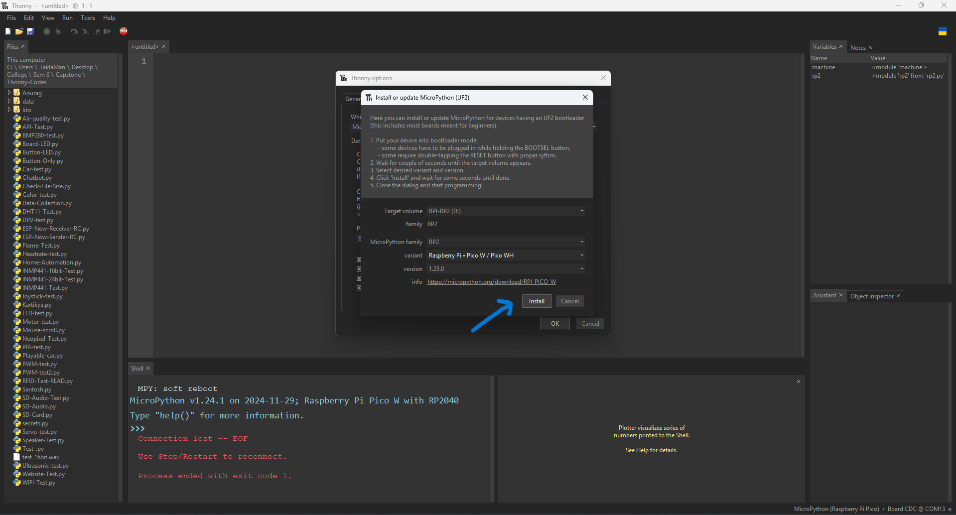Close the Thonny options window
Viewport: 956px width, 515px height.
(603, 78)
